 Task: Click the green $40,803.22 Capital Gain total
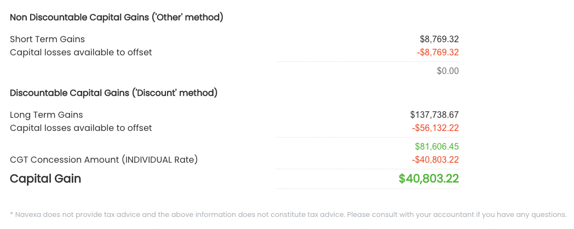click(428, 179)
